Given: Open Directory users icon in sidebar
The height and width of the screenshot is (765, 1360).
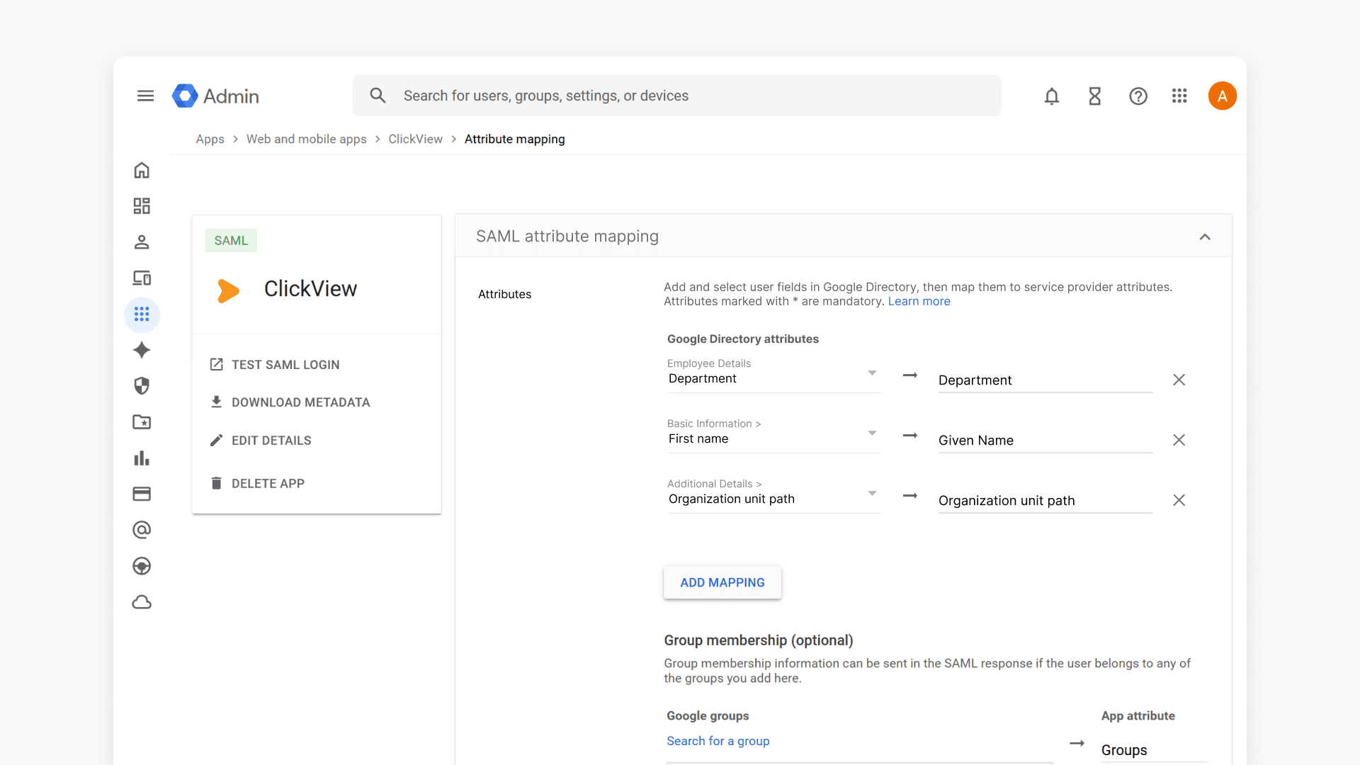Looking at the screenshot, I should pyautogui.click(x=142, y=242).
